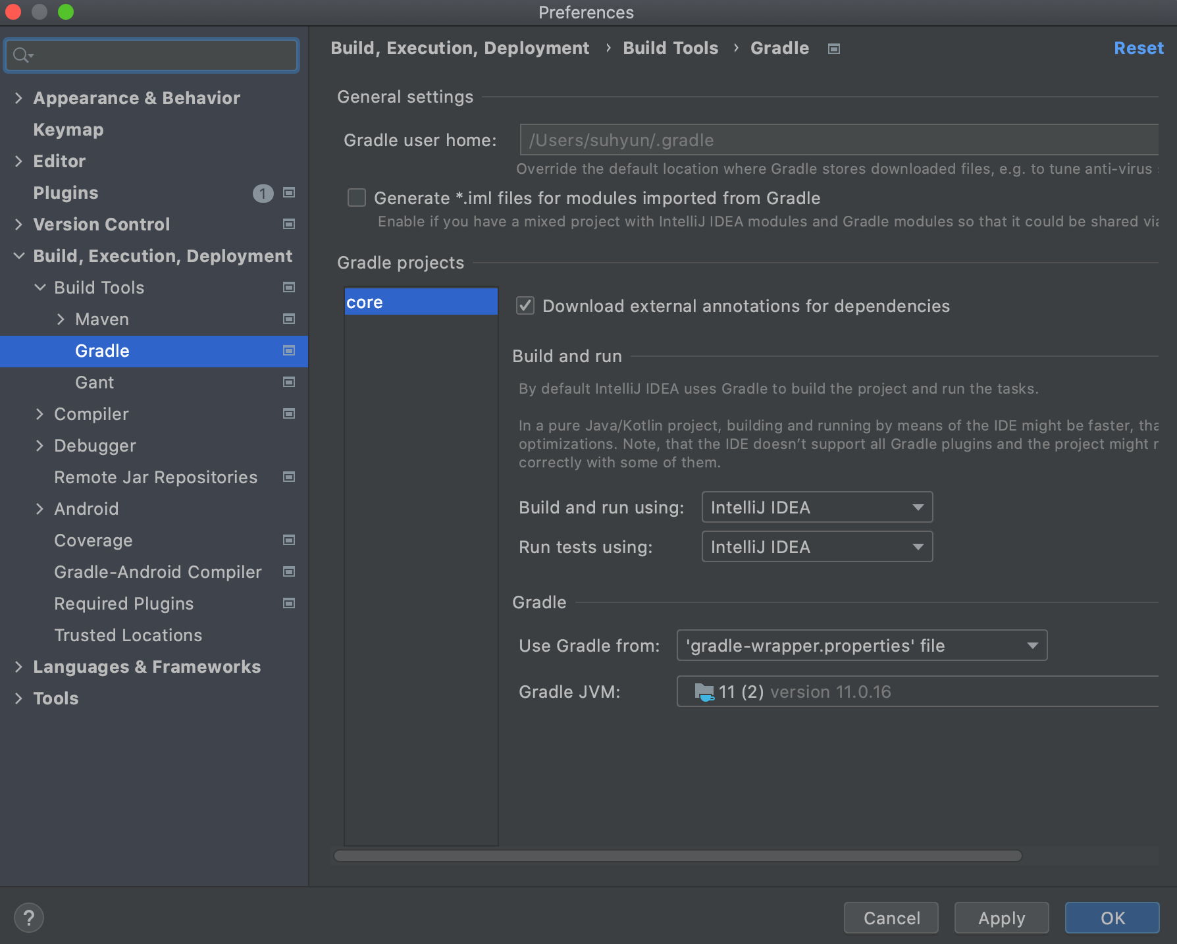This screenshot has height=944, width=1177.
Task: Click project-level icon beside Build Tools
Action: pyautogui.click(x=288, y=288)
